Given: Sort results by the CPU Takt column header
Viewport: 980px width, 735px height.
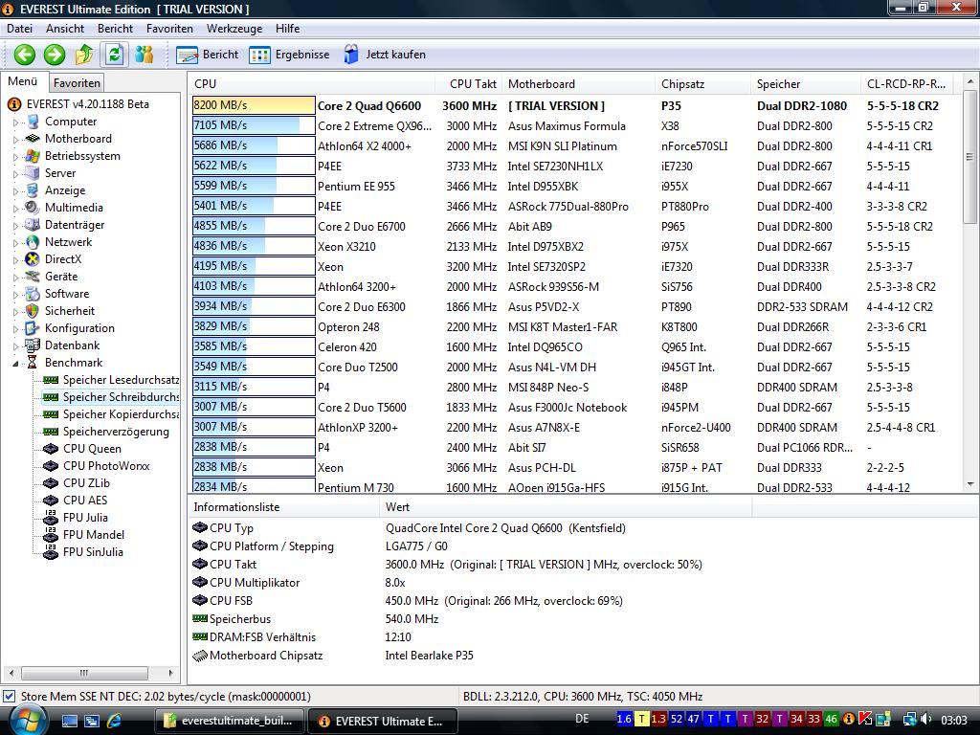Looking at the screenshot, I should pos(469,84).
